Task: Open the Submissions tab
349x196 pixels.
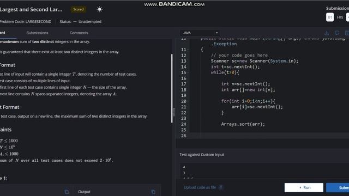Action: tap(37, 33)
